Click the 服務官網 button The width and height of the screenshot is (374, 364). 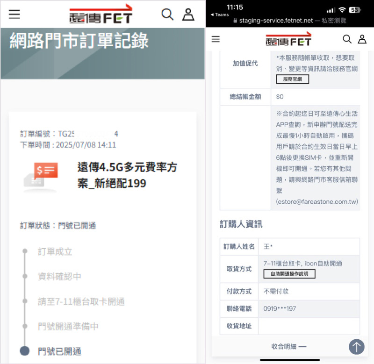pyautogui.click(x=292, y=79)
